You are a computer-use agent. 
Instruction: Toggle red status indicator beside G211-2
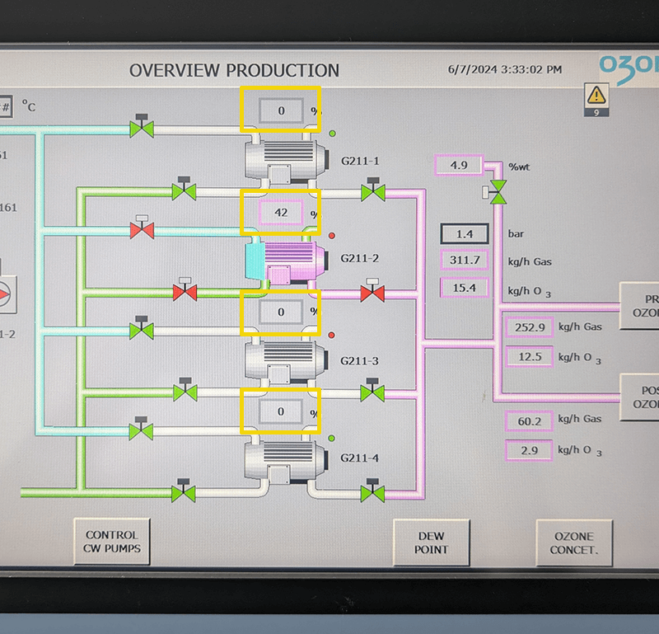point(332,236)
